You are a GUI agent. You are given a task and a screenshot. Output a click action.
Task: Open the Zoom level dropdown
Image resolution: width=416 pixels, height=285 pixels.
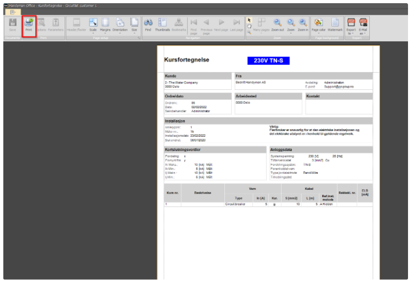click(291, 26)
